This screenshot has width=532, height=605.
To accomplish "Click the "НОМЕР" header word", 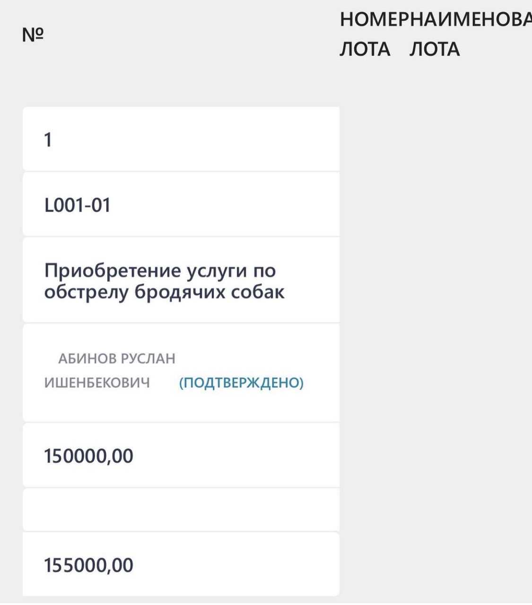I will click(x=374, y=20).
